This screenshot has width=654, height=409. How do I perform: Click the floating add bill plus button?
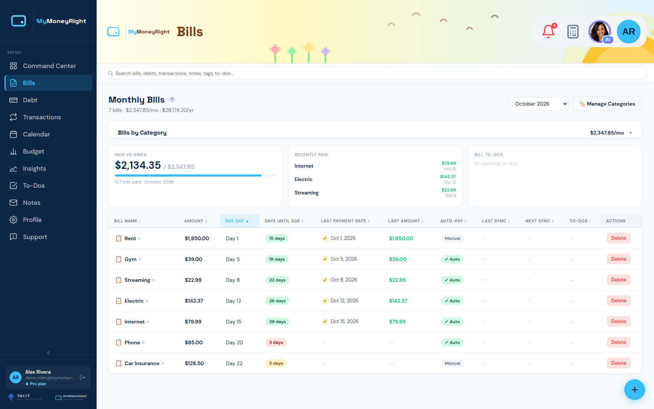point(635,390)
